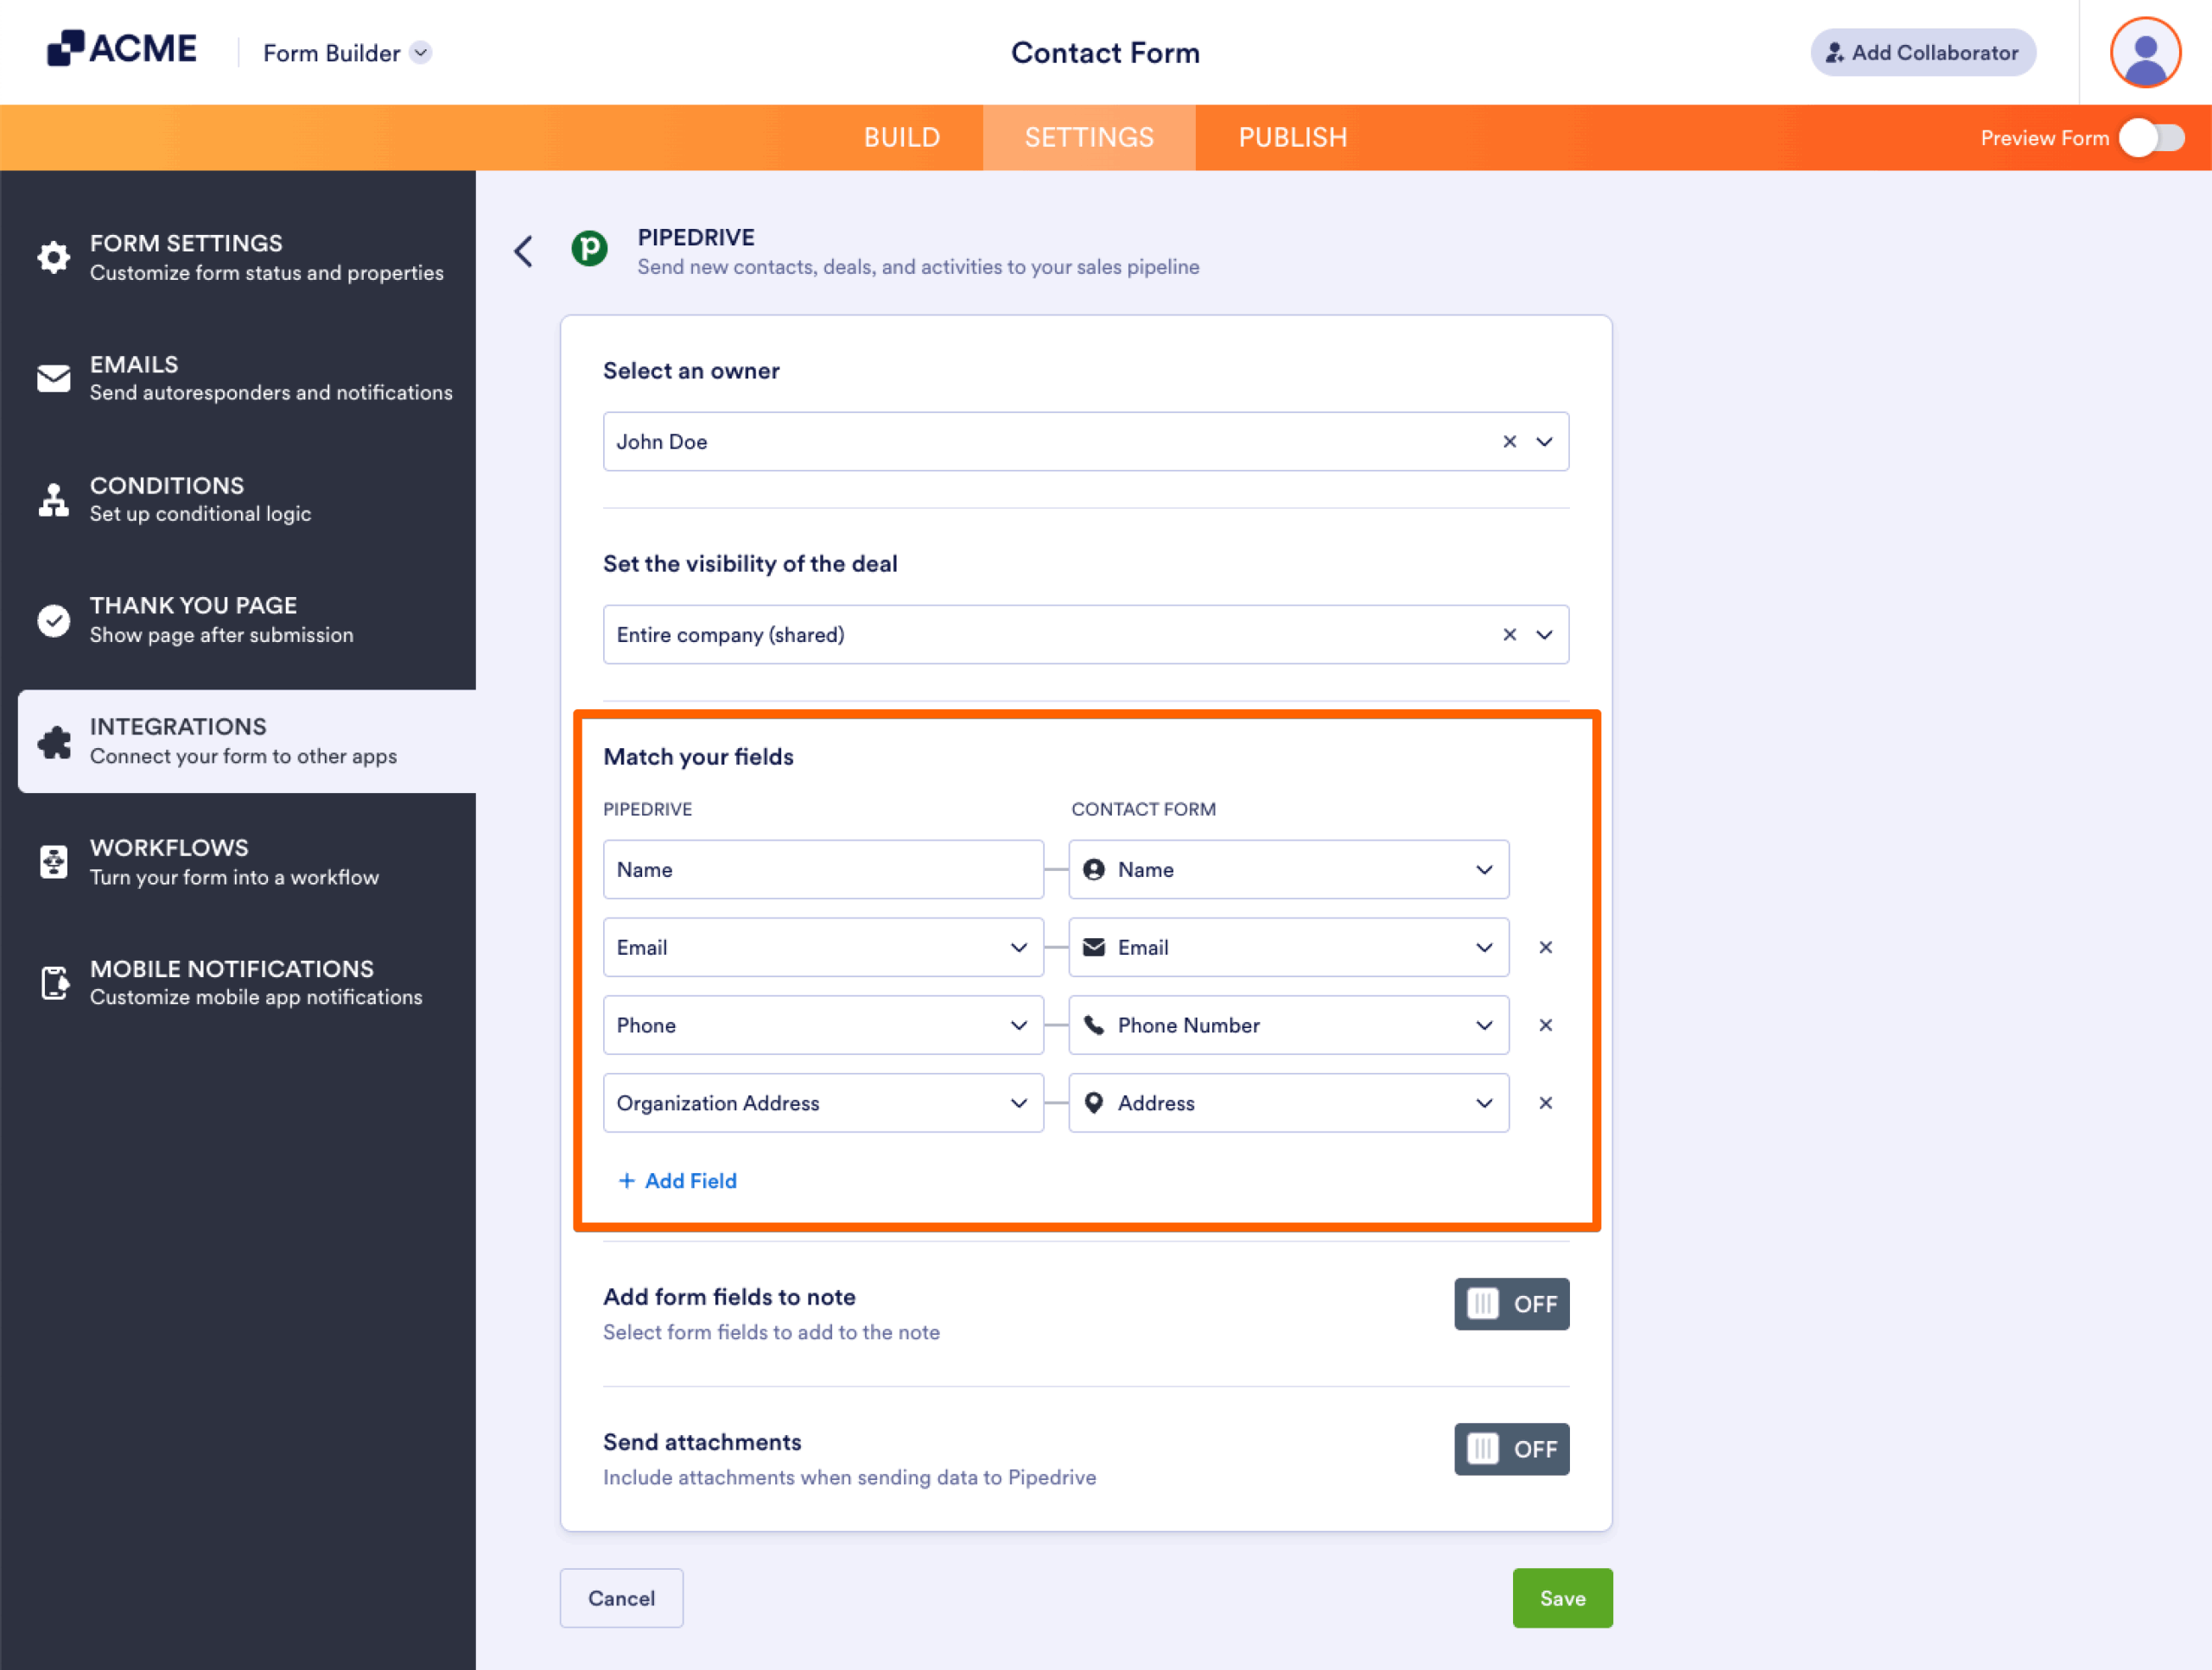
Task: Click the Save button
Action: tap(1562, 1598)
